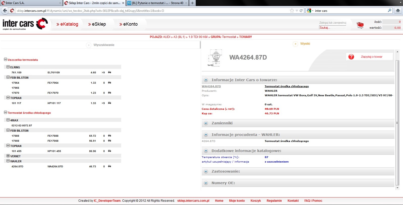Click site favicon in address bar
The height and width of the screenshot is (205, 403).
click(12, 11)
